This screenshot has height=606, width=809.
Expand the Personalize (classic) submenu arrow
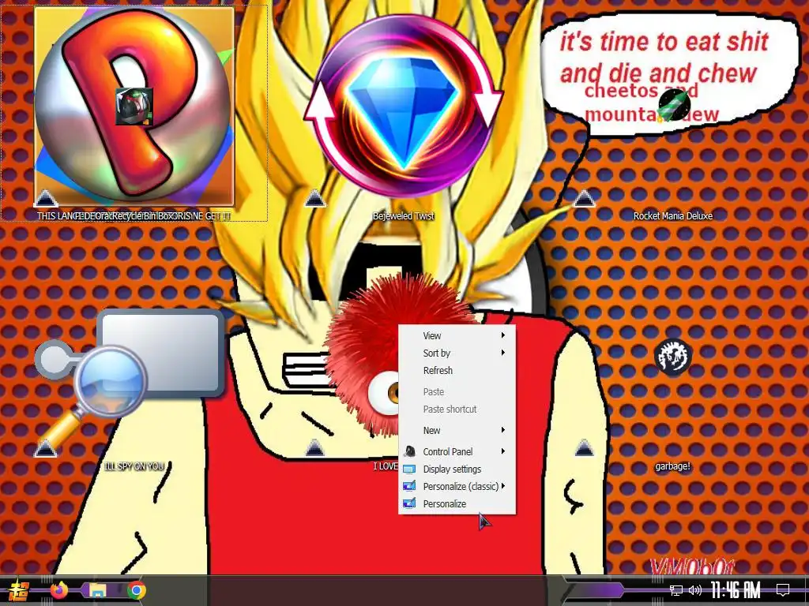click(503, 486)
